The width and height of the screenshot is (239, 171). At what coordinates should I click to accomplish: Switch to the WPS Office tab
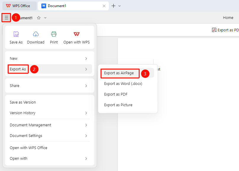20,6
